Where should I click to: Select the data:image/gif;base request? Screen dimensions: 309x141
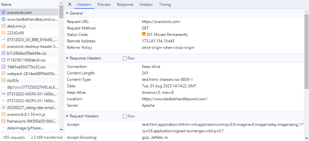click(x=29, y=128)
